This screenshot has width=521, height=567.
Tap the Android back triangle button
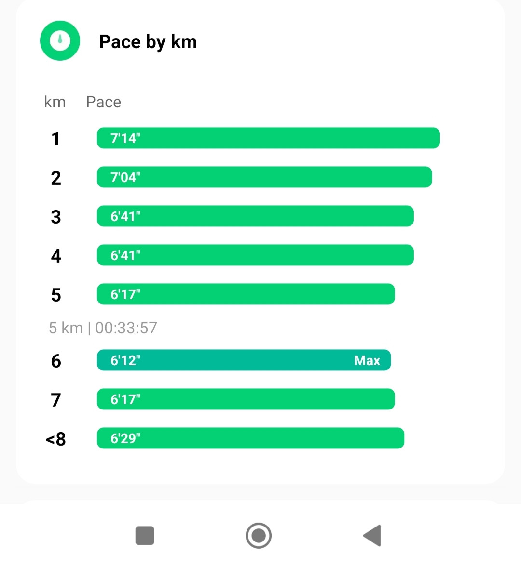click(372, 536)
